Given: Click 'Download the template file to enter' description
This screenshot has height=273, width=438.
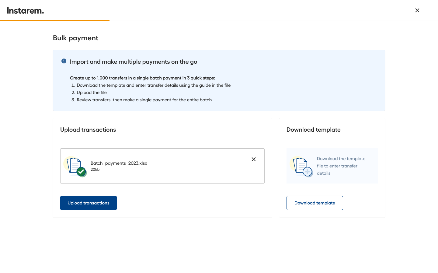Looking at the screenshot, I should 341,166.
